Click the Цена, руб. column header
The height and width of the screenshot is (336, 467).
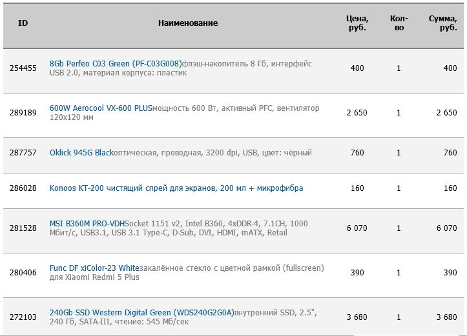pyautogui.click(x=357, y=23)
